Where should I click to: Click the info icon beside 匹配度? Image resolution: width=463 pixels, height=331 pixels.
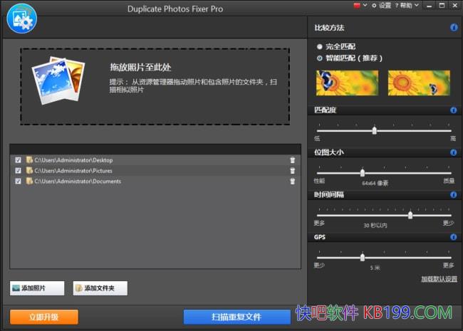coord(454,110)
